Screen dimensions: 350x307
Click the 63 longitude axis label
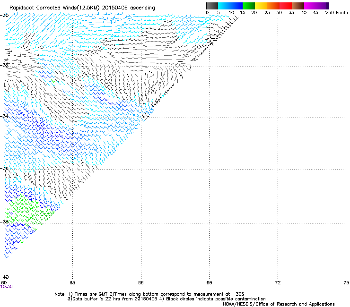pos(72,283)
